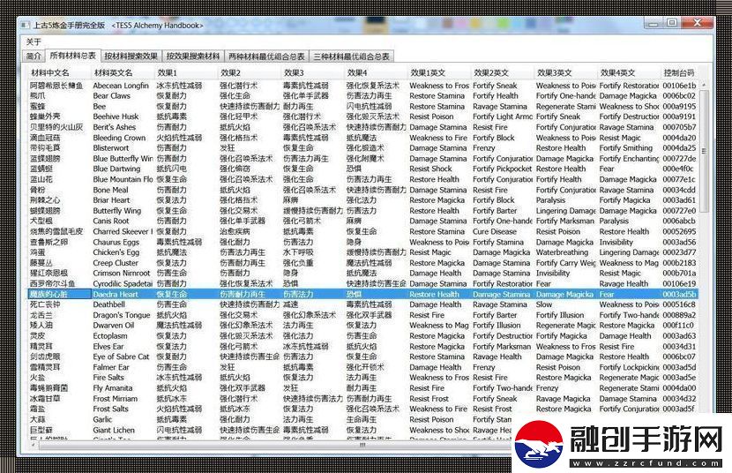The height and width of the screenshot is (473, 732).
Task: Click the highlighted Daedra Heart cell
Action: [123, 294]
